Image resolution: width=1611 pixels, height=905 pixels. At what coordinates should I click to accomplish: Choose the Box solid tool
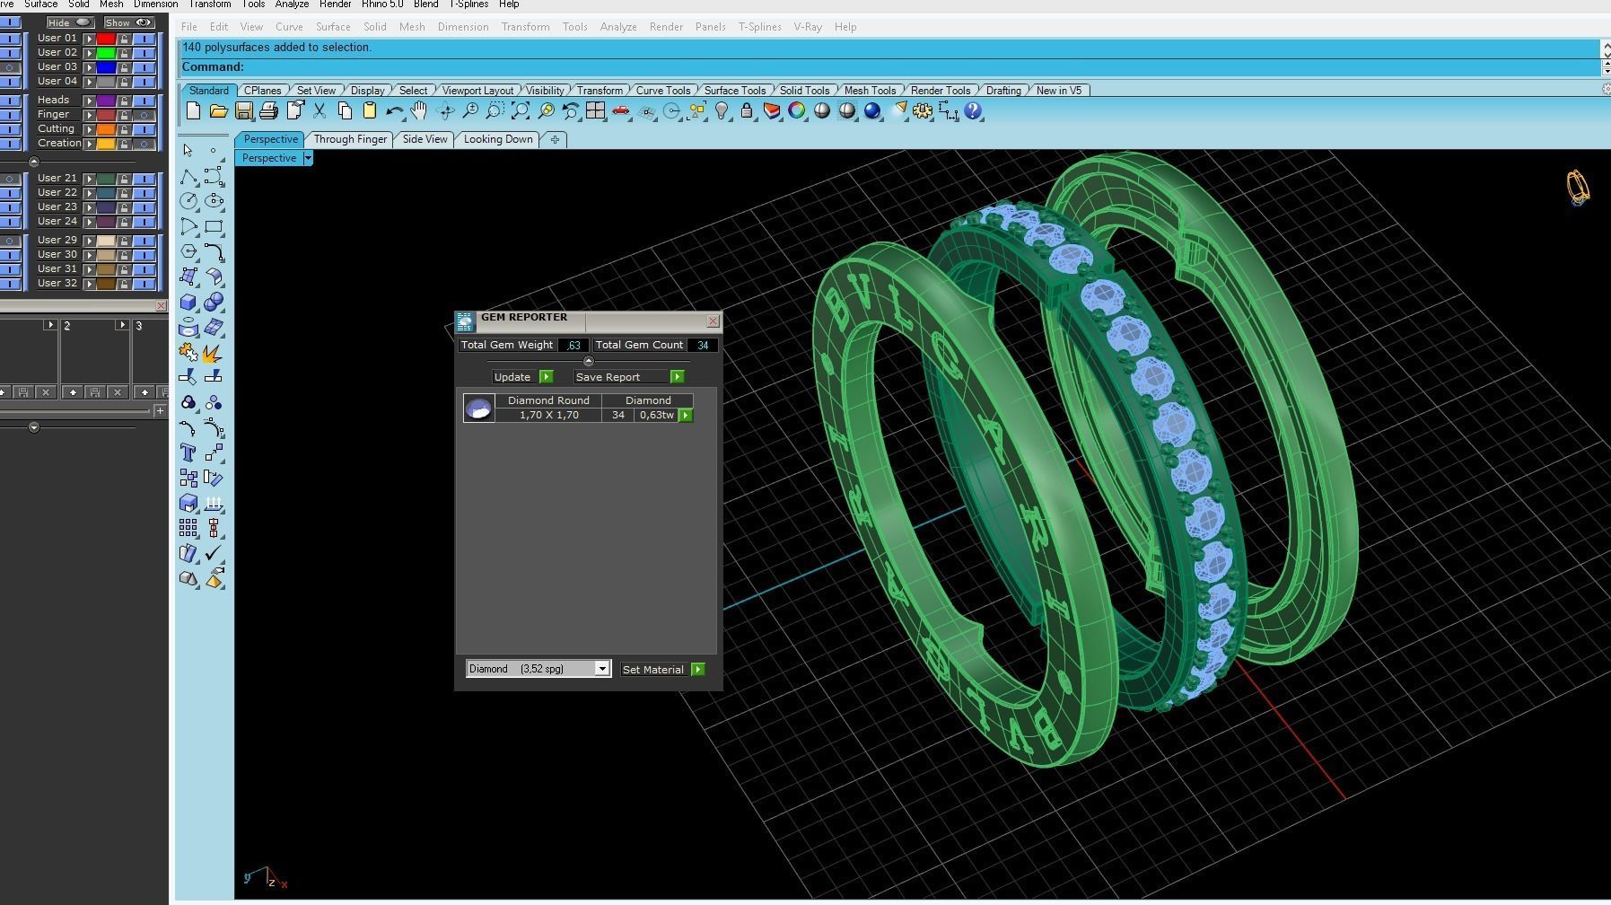[x=188, y=302]
